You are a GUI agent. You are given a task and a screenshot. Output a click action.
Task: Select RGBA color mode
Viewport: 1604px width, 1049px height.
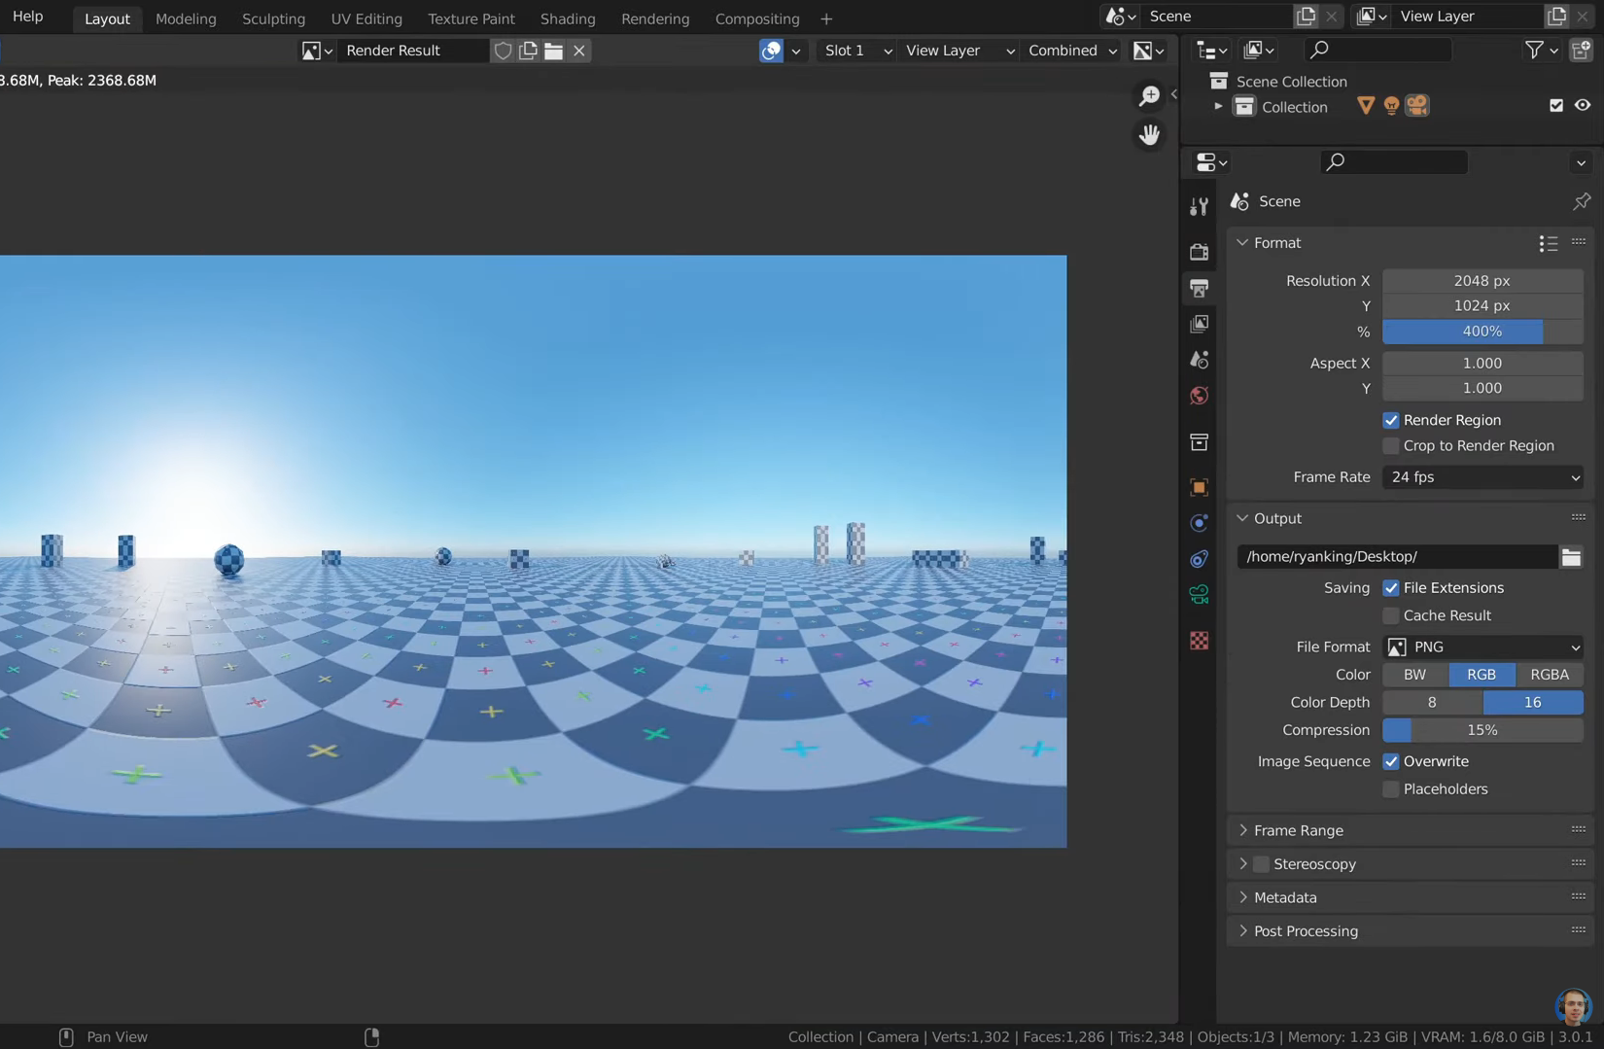(1550, 675)
